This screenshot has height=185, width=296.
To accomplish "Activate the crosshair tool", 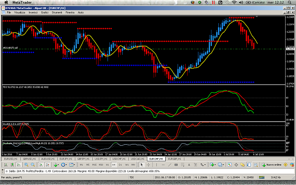I will (148, 165).
